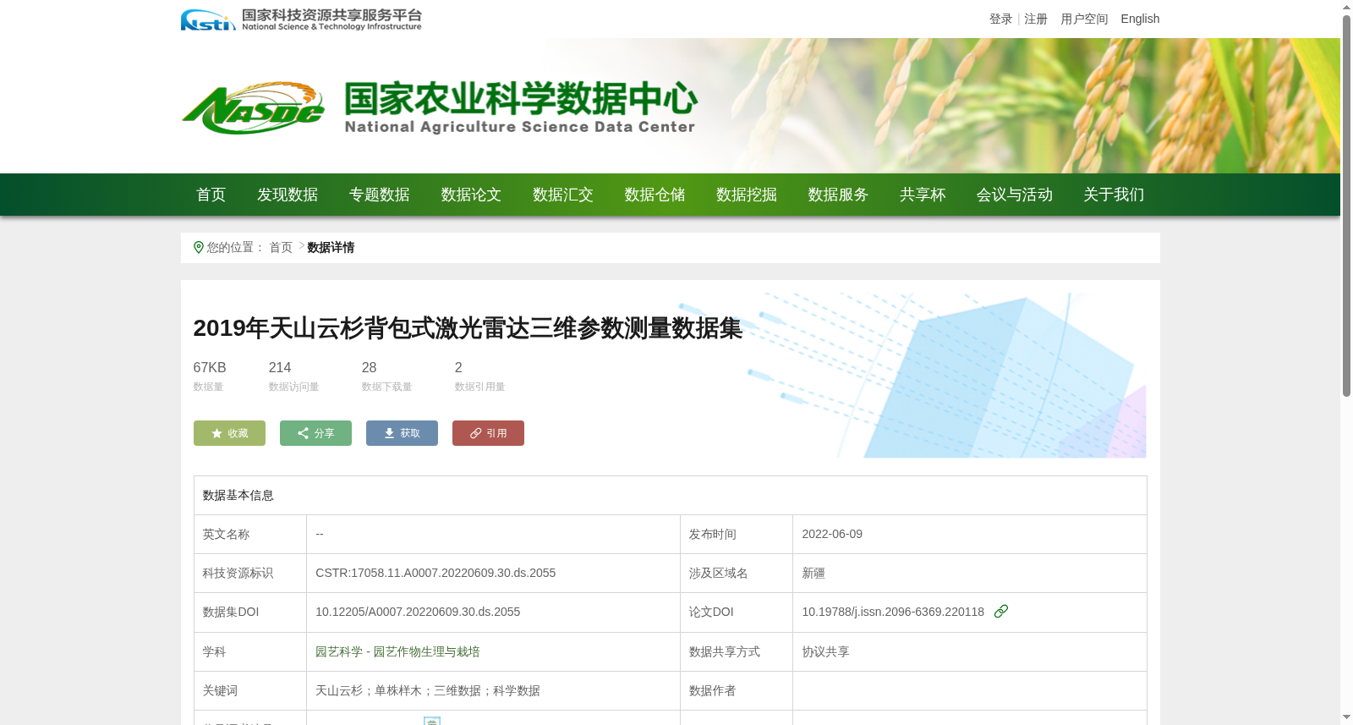Click the scrollbar down arrow
The image size is (1353, 725).
[x=1346, y=717]
